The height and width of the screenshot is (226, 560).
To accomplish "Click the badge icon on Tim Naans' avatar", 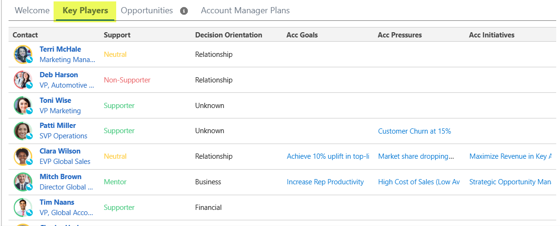I will [x=29, y=213].
